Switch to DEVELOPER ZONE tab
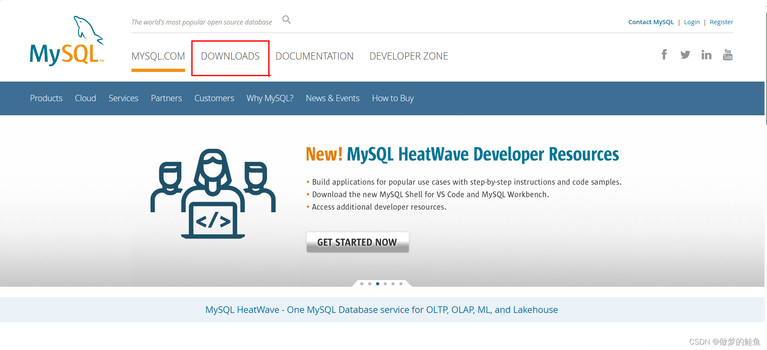 [x=408, y=56]
